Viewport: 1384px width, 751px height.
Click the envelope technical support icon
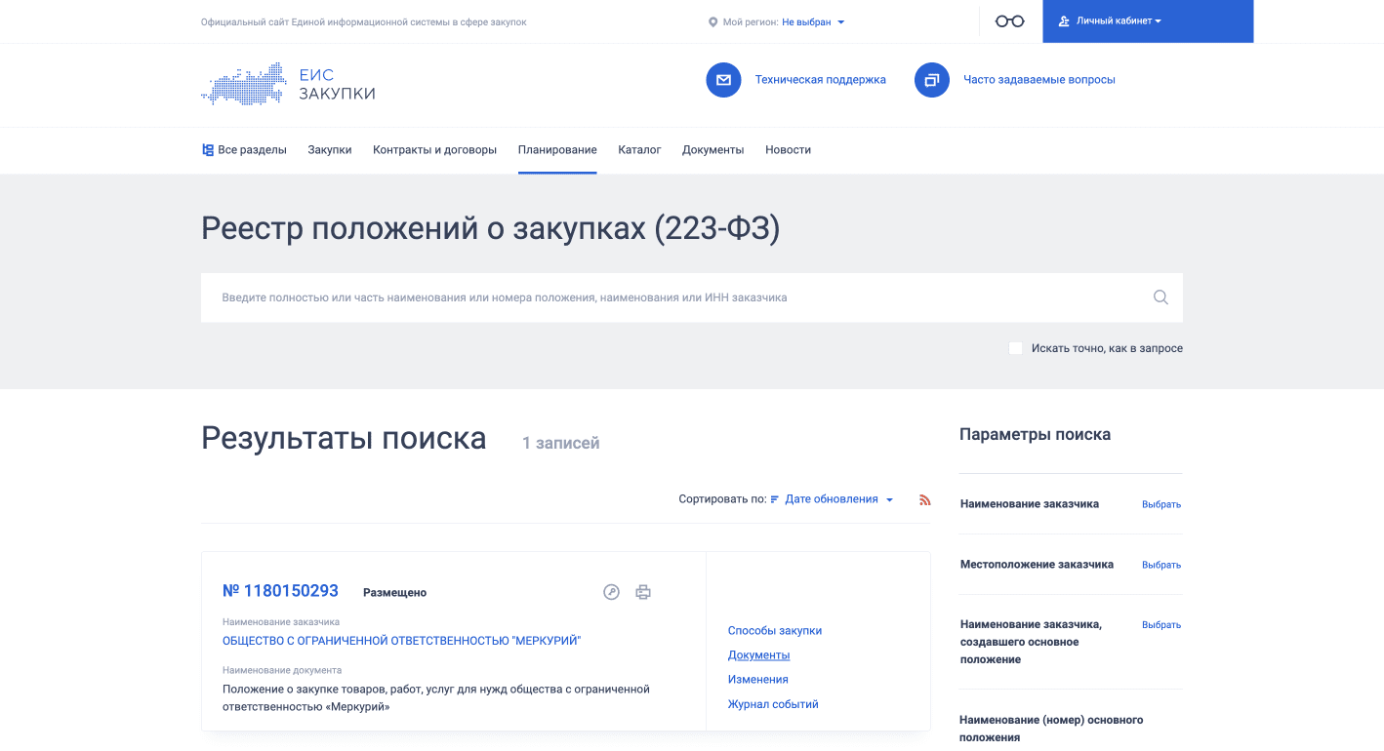click(x=723, y=80)
